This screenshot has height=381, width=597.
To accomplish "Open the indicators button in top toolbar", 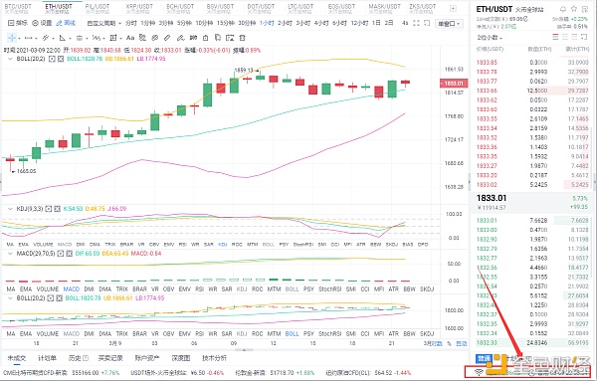I will (18, 23).
